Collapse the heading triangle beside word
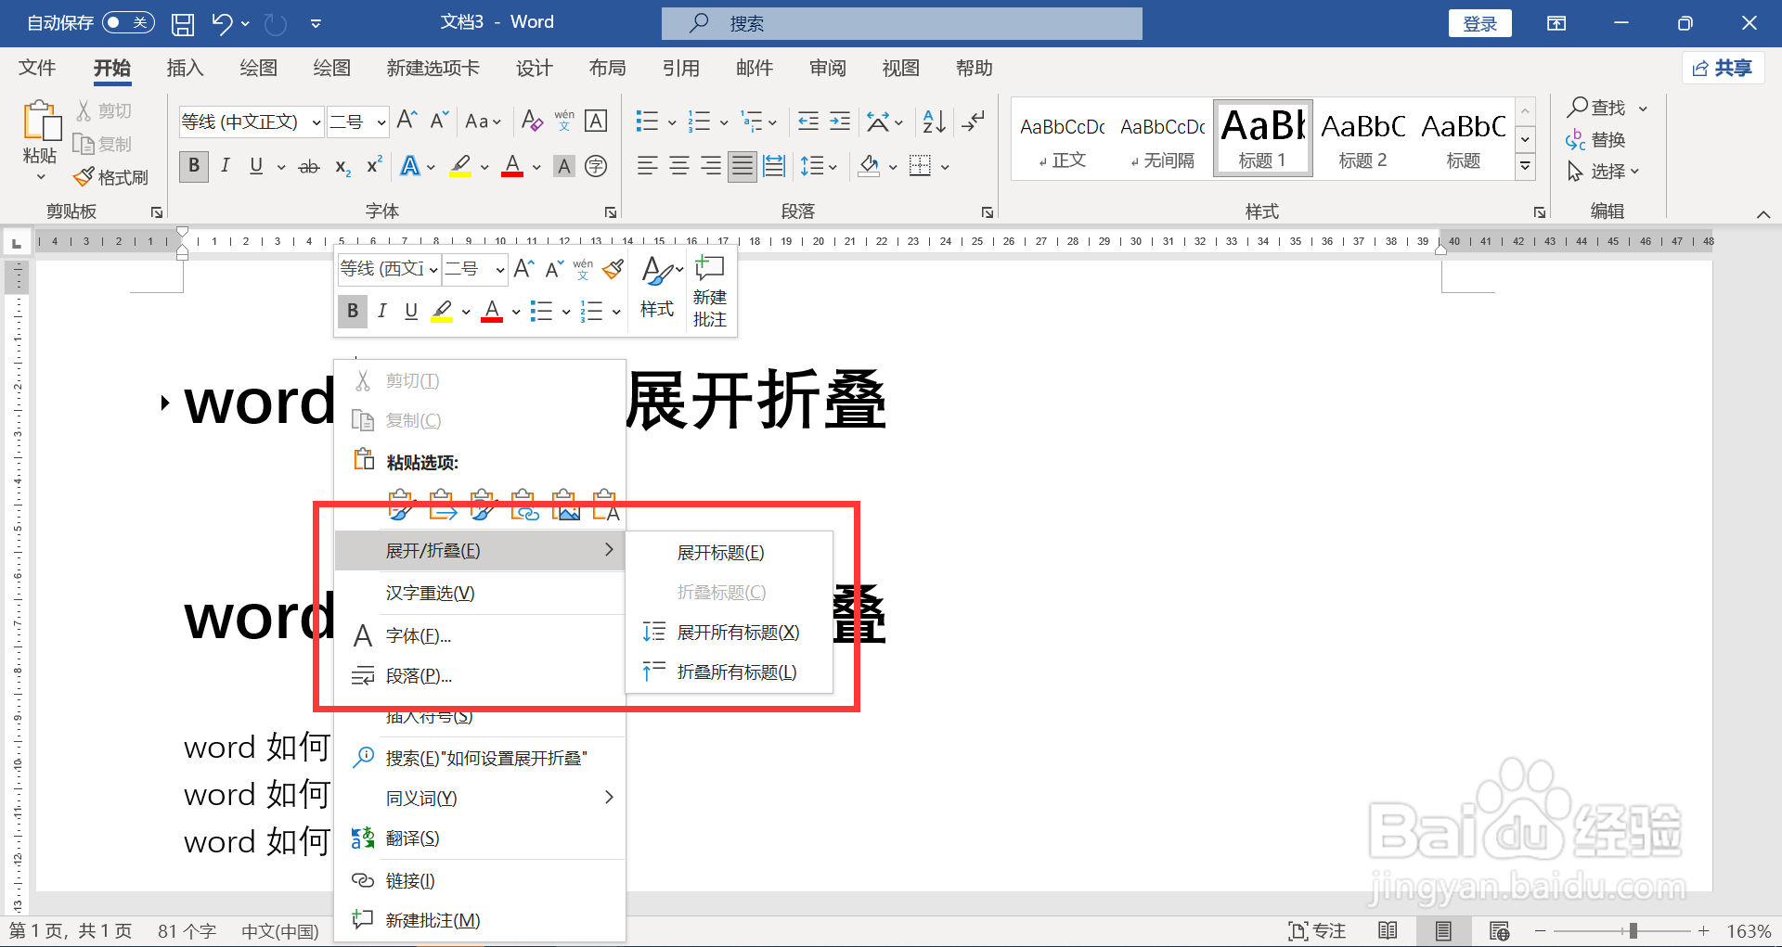Image resolution: width=1782 pixels, height=947 pixels. pyautogui.click(x=164, y=403)
